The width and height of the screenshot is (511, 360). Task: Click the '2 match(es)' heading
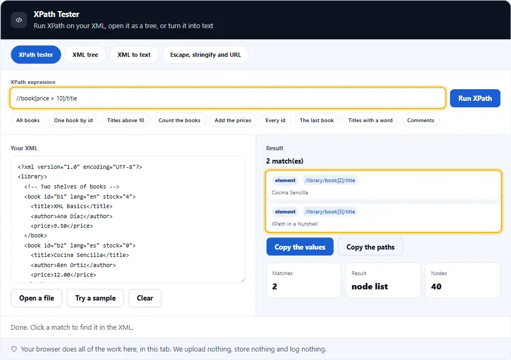click(x=284, y=161)
